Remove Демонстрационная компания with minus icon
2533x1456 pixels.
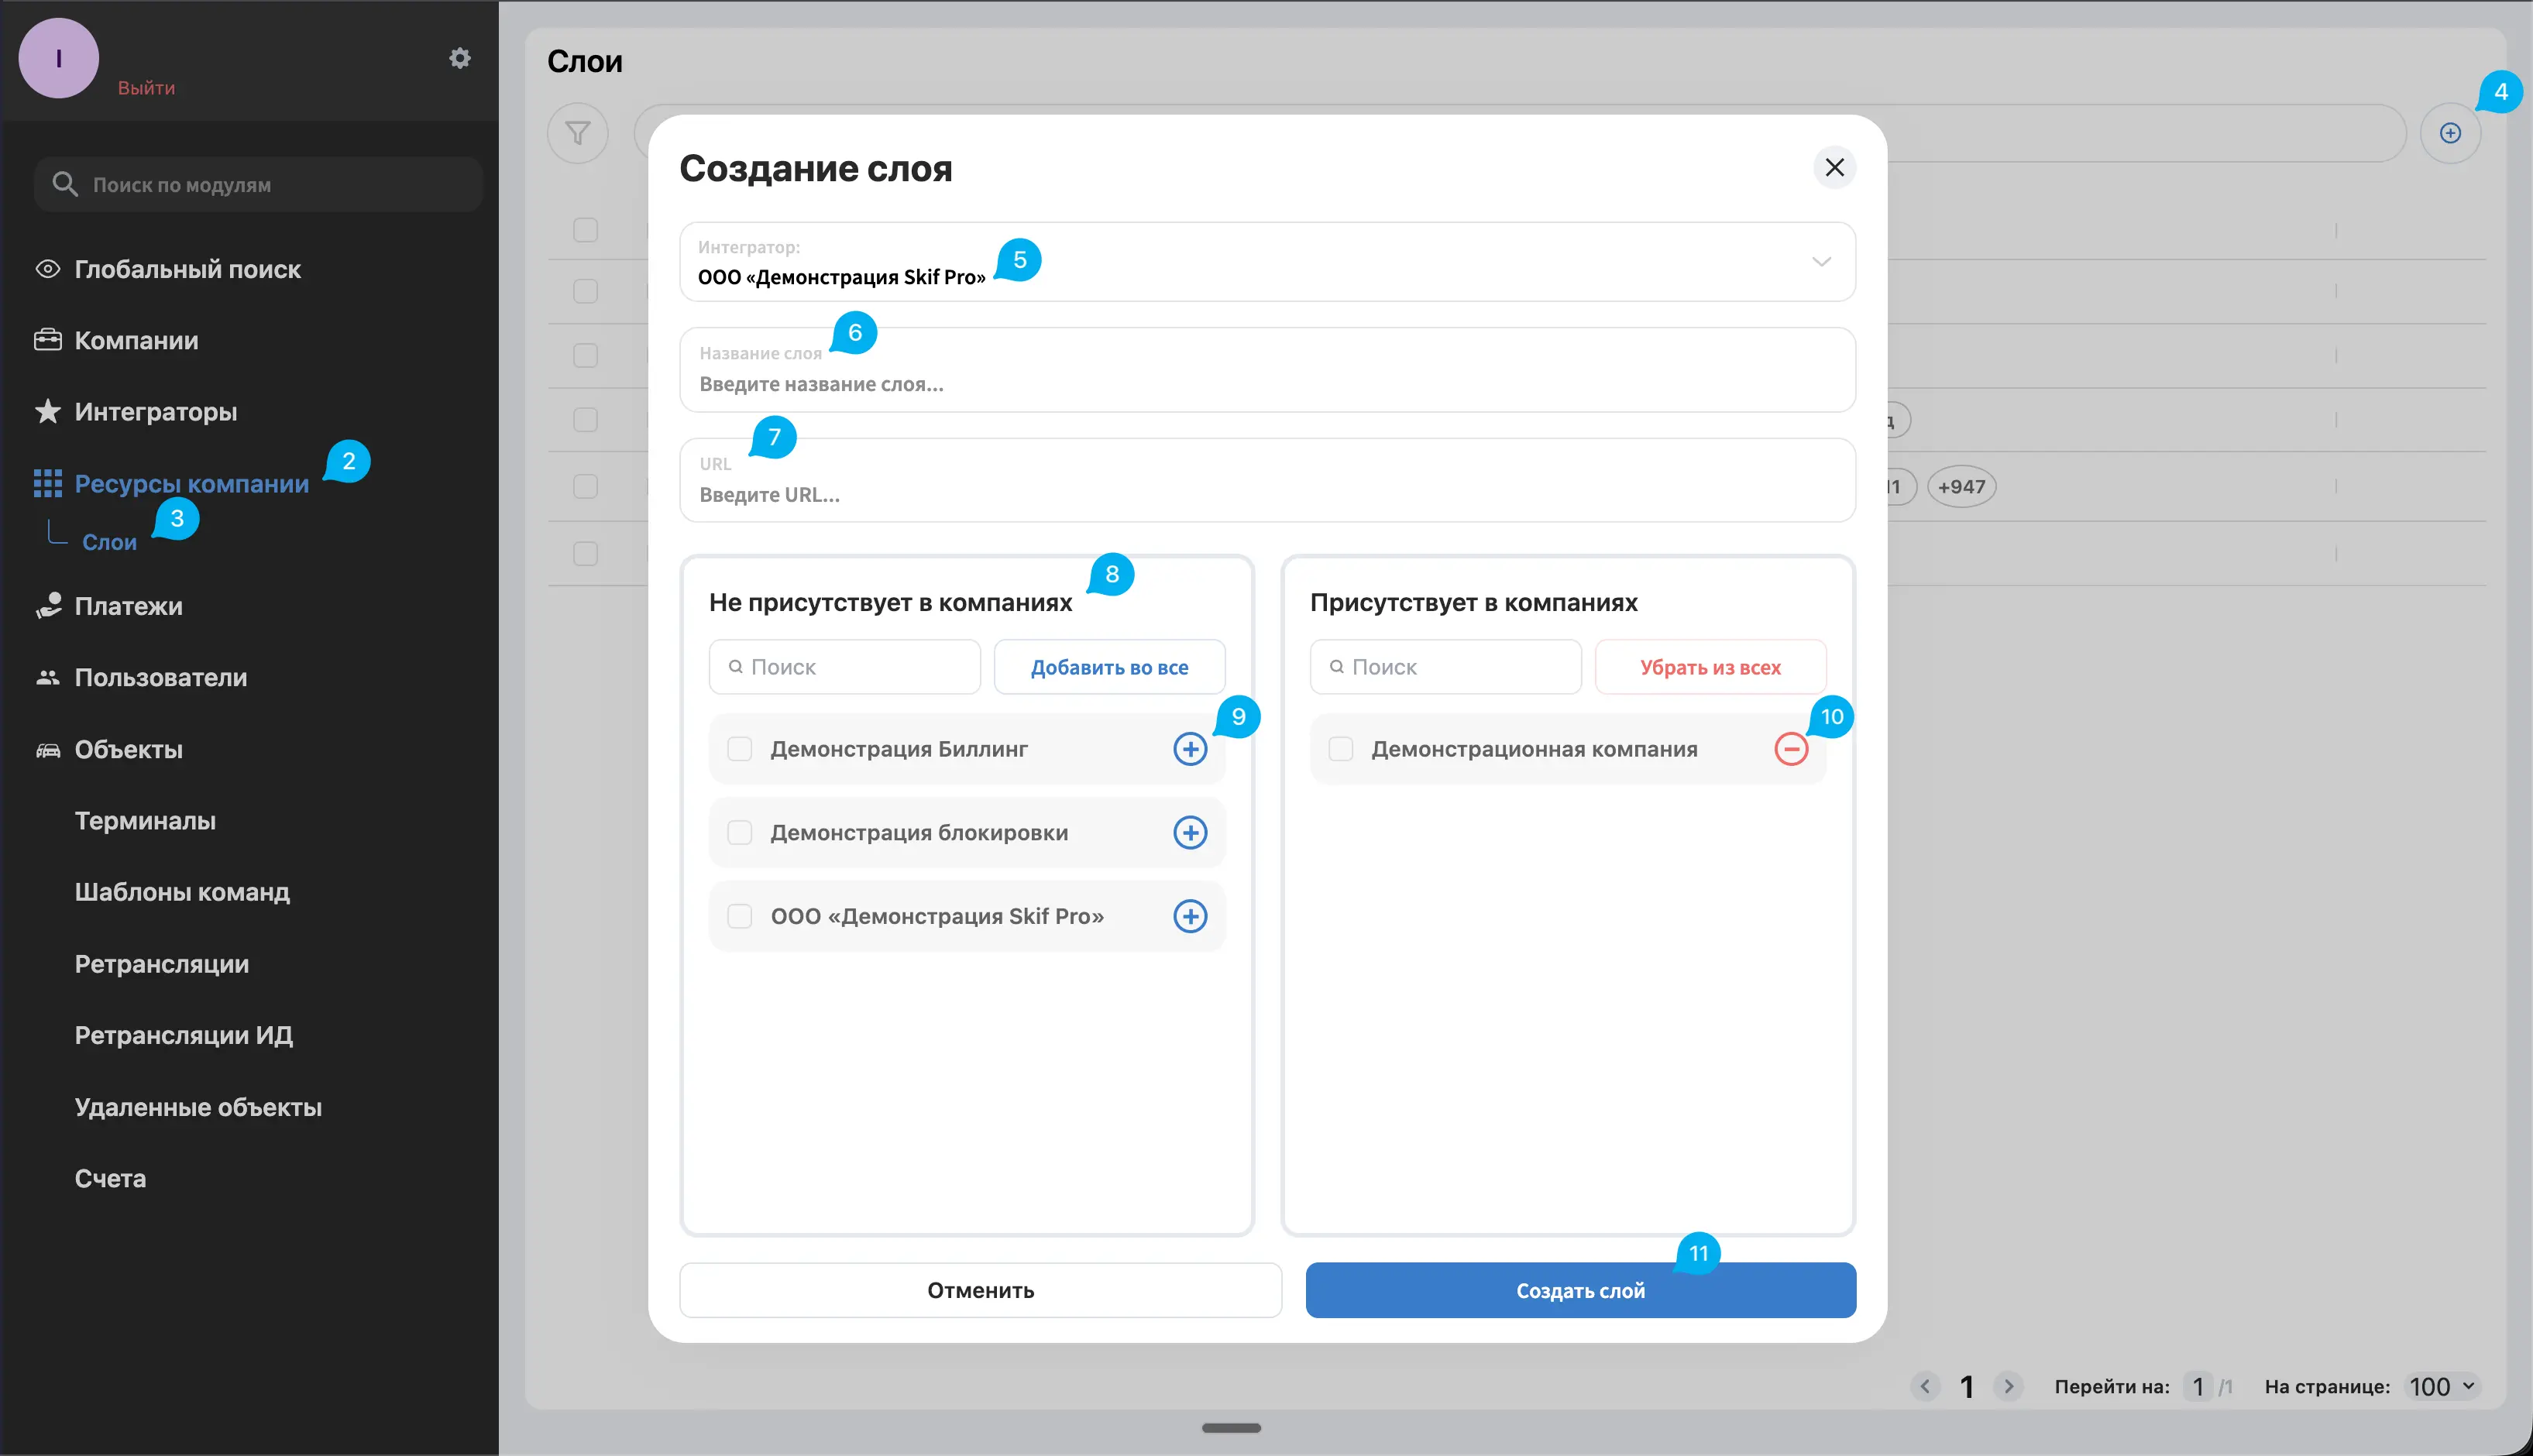click(1790, 749)
